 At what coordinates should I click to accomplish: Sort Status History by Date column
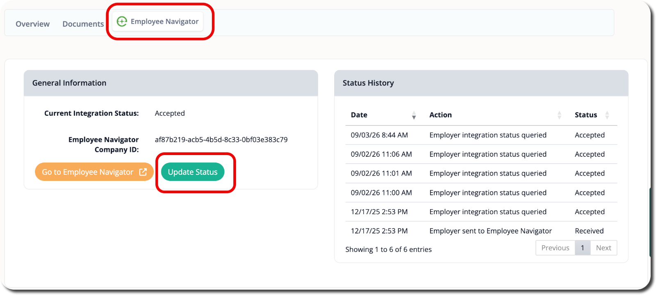pyautogui.click(x=383, y=115)
